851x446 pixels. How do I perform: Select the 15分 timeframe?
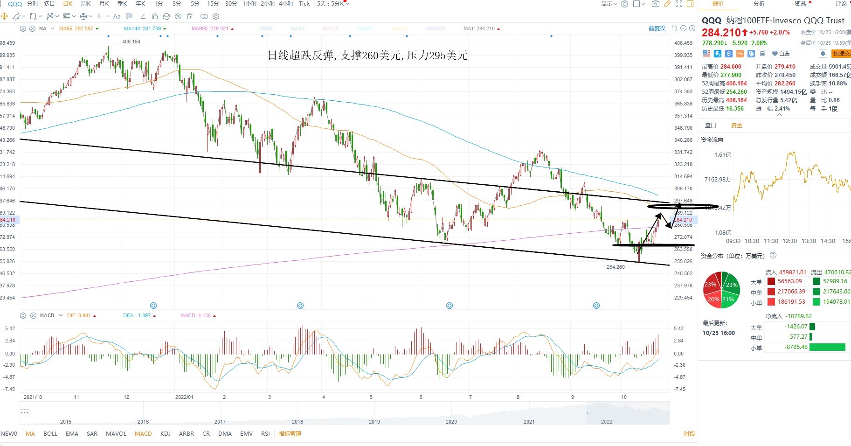pos(213,4)
